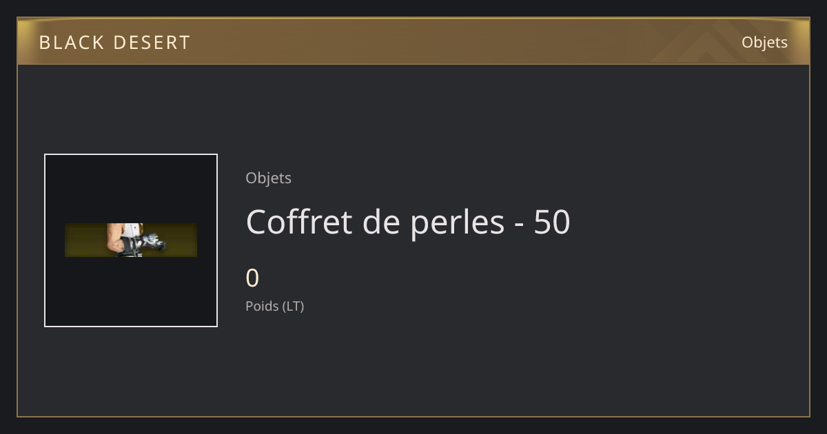
Task: Click the dark empty area below the thumbnail
Action: pyautogui.click(x=131, y=372)
